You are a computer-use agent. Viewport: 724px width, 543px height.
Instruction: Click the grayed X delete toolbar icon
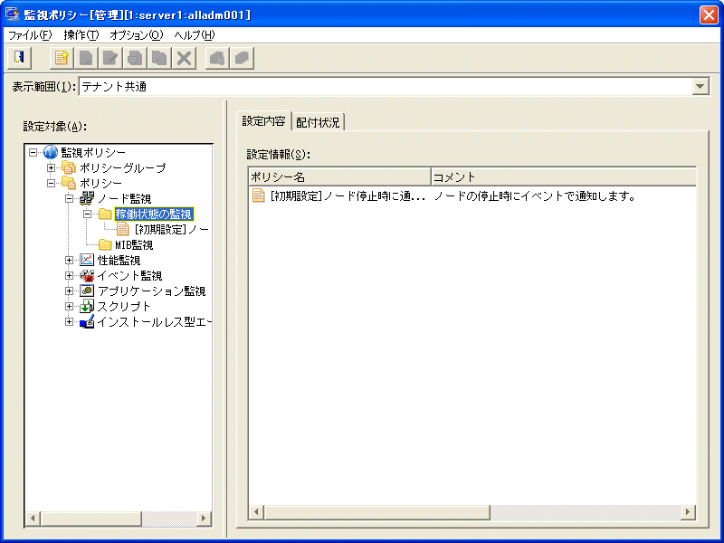click(184, 58)
